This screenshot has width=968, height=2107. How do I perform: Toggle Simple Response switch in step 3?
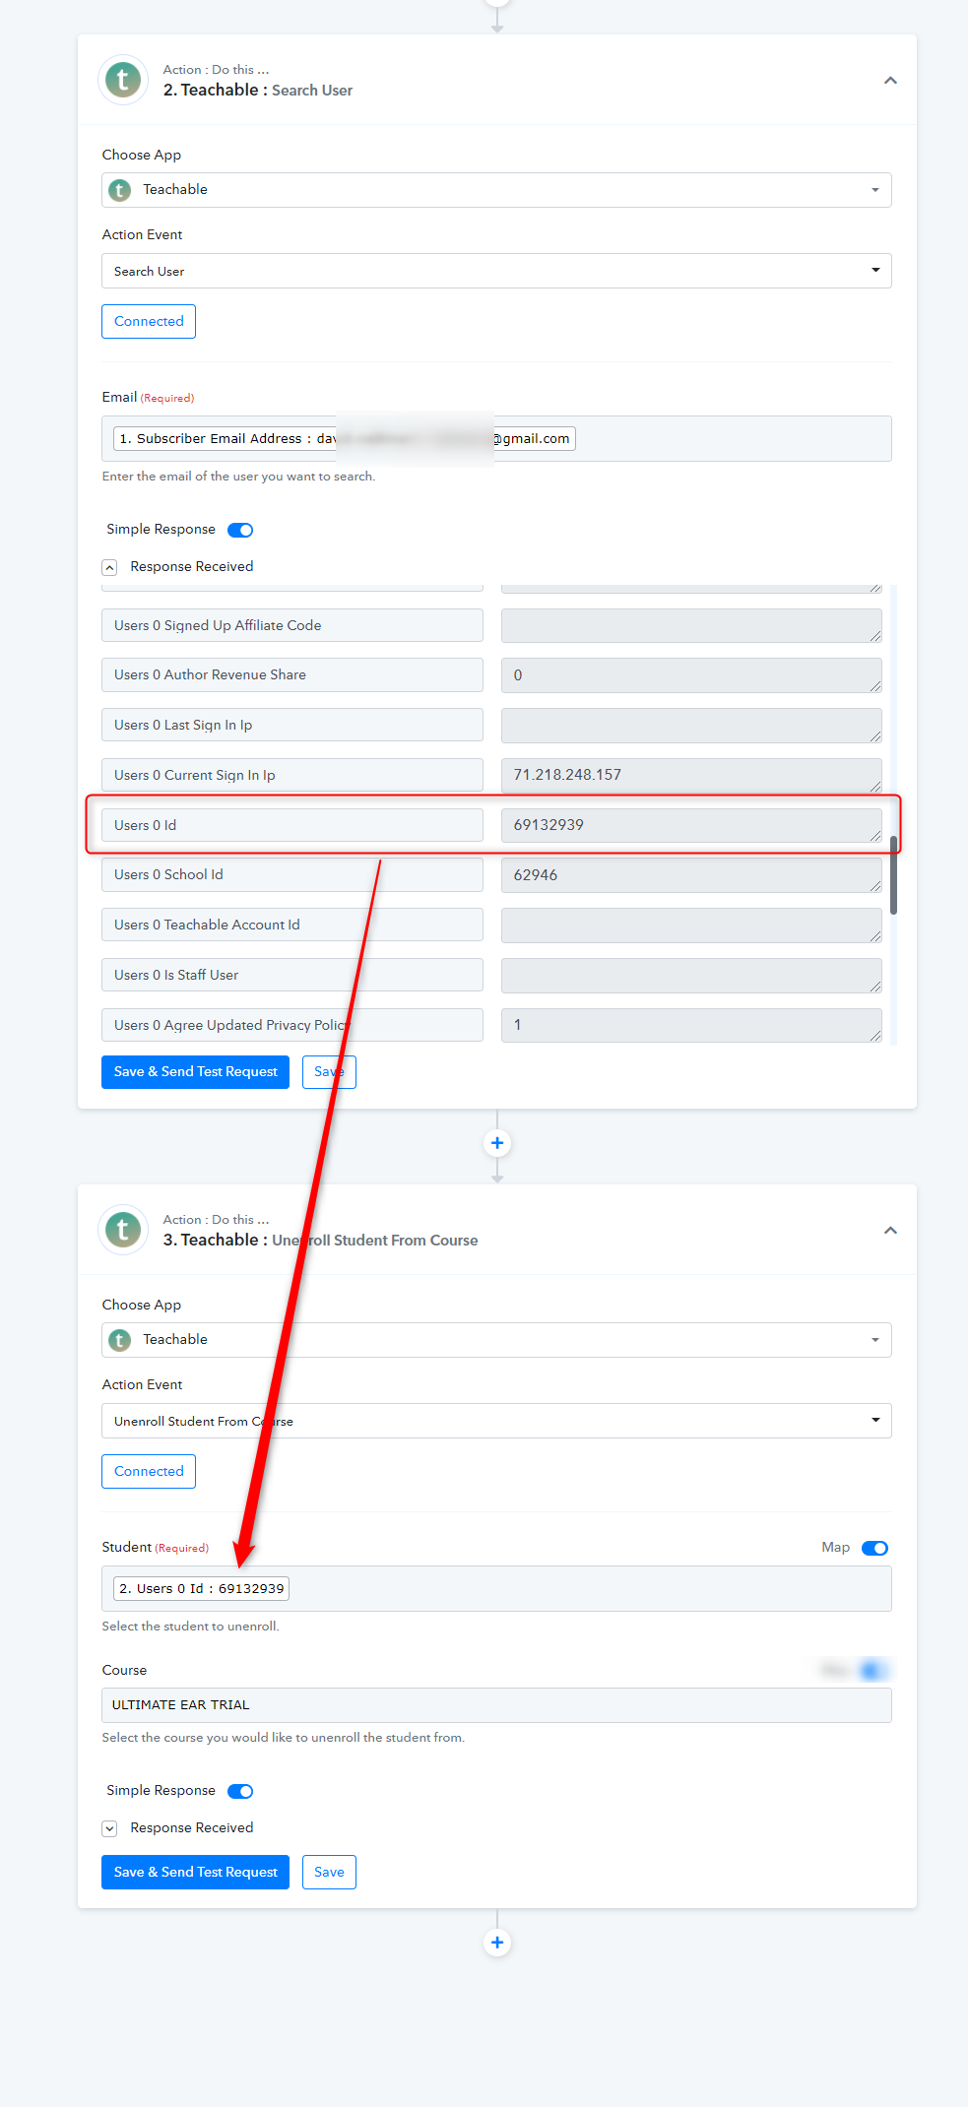[240, 1791]
